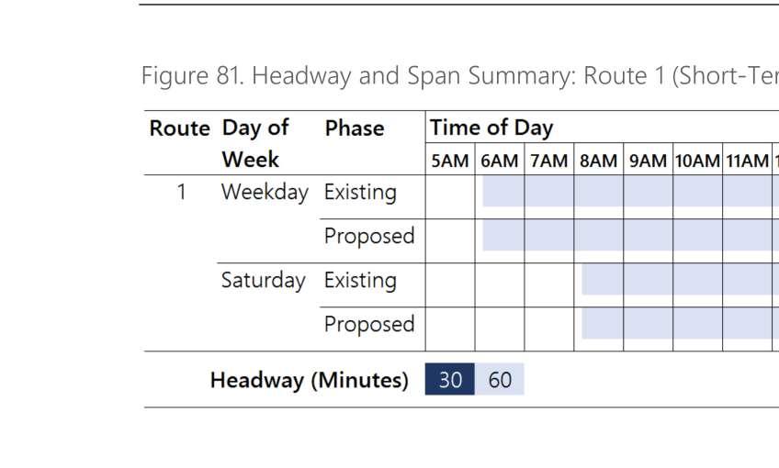Click the 5AM column header

450,161
